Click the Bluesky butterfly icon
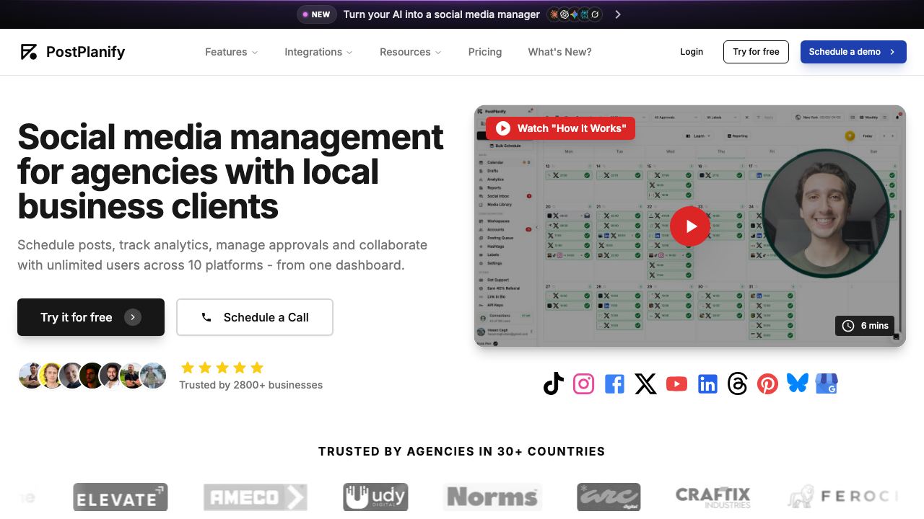924x519 pixels. 798,383
